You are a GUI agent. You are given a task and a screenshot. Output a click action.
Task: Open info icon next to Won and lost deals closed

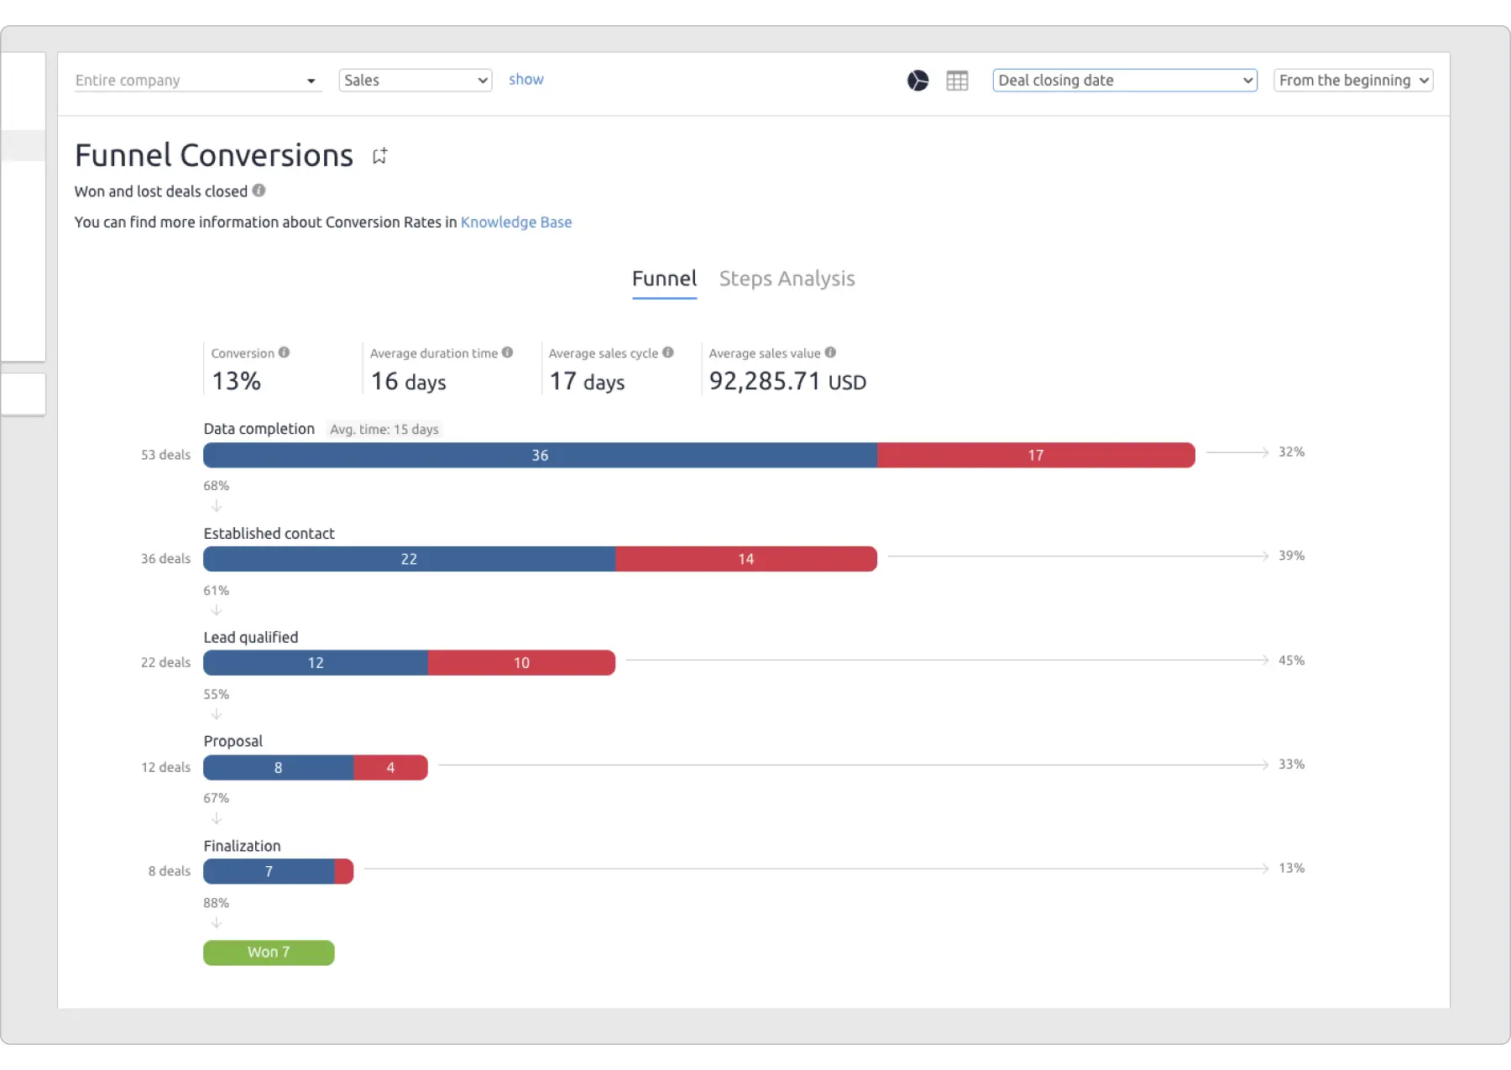coord(259,191)
